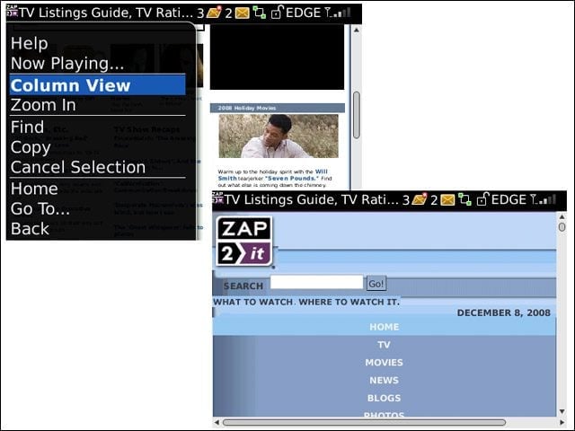Click the 2008 Holiday Movies header

(278, 108)
